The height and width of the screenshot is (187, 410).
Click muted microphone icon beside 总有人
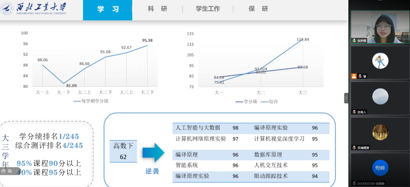(354, 112)
